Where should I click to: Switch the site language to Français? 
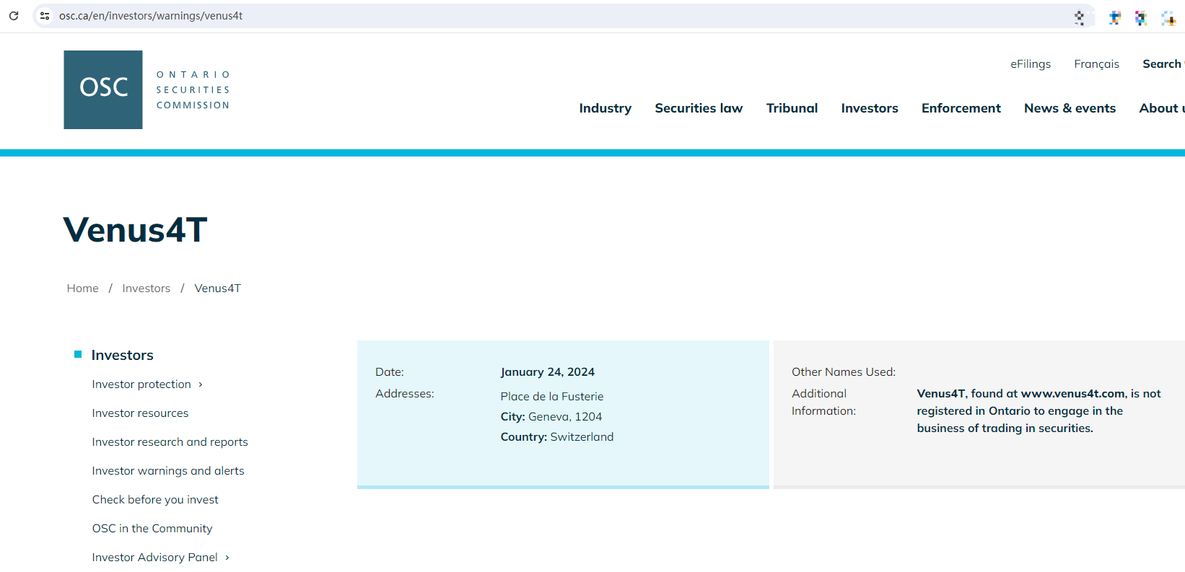[1096, 64]
